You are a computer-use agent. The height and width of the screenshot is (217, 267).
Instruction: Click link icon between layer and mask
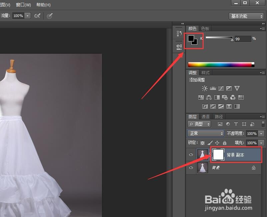click(210, 155)
